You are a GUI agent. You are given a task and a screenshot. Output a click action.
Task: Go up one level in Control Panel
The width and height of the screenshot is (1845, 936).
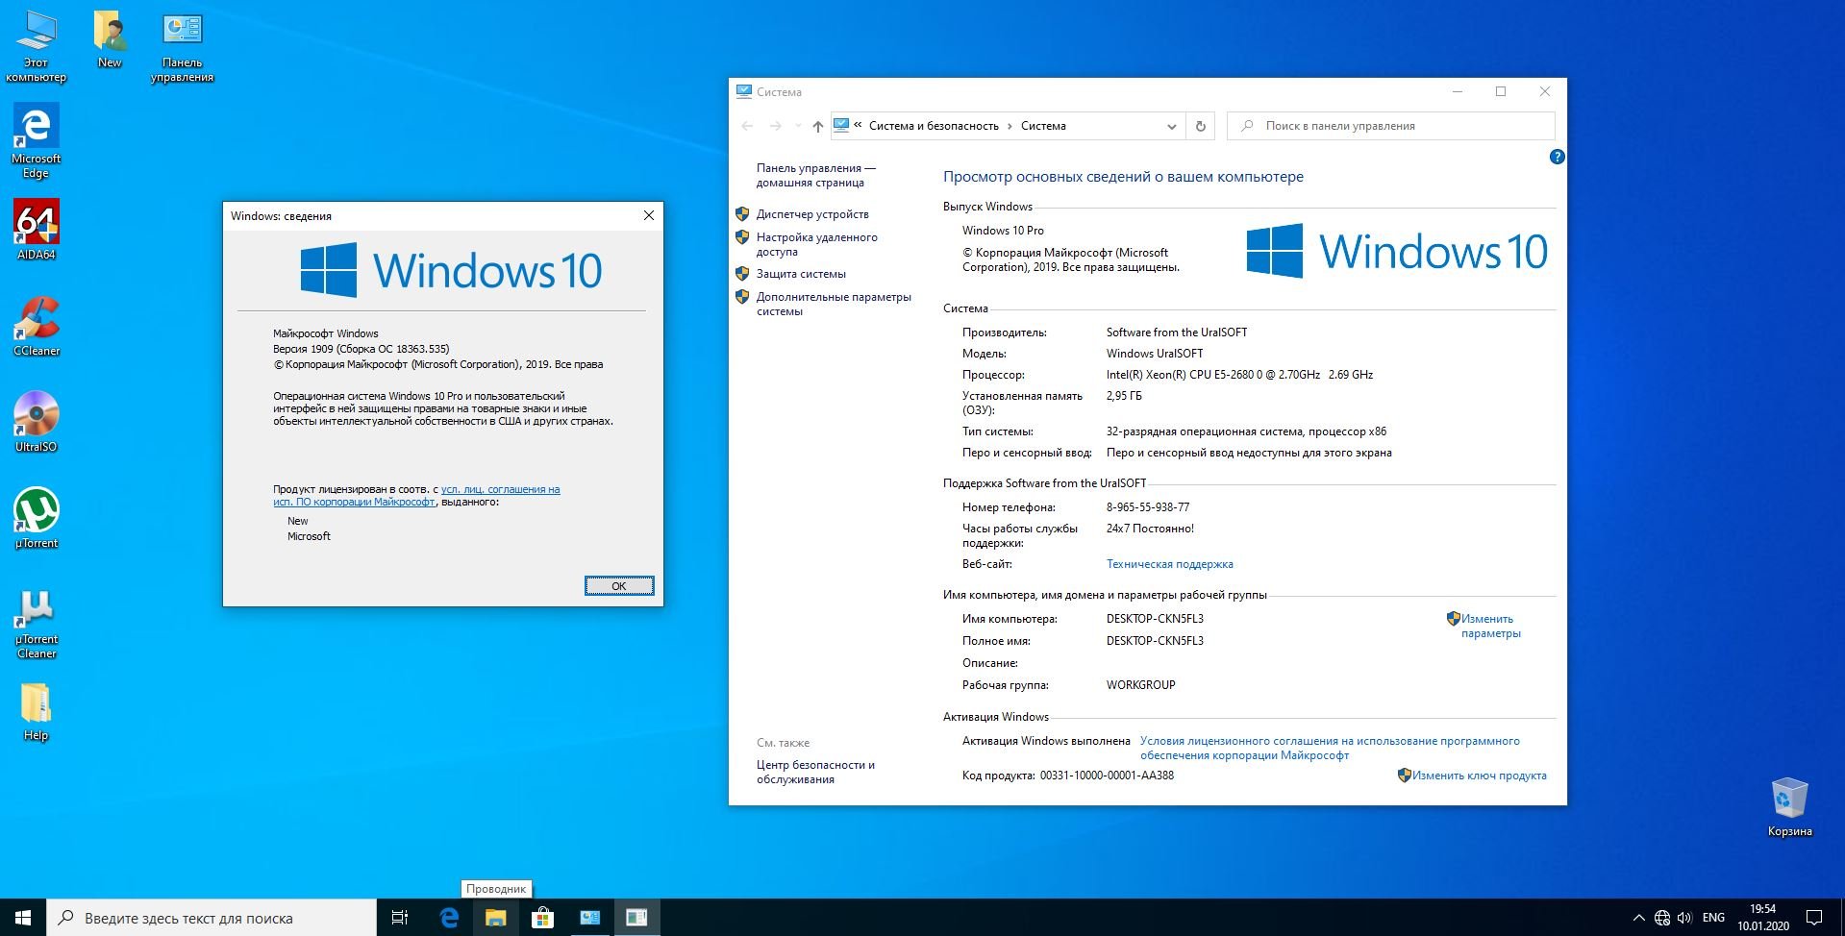coord(817,126)
